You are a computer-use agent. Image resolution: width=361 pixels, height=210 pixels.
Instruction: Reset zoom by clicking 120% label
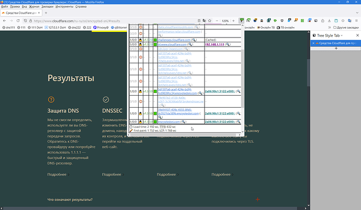pos(225,21)
